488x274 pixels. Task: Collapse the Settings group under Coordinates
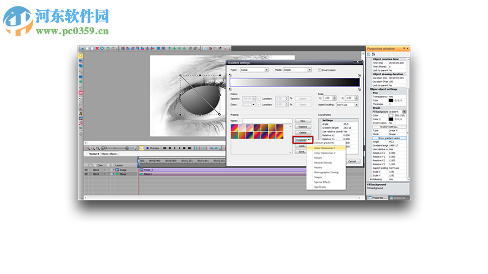pyautogui.click(x=320, y=120)
